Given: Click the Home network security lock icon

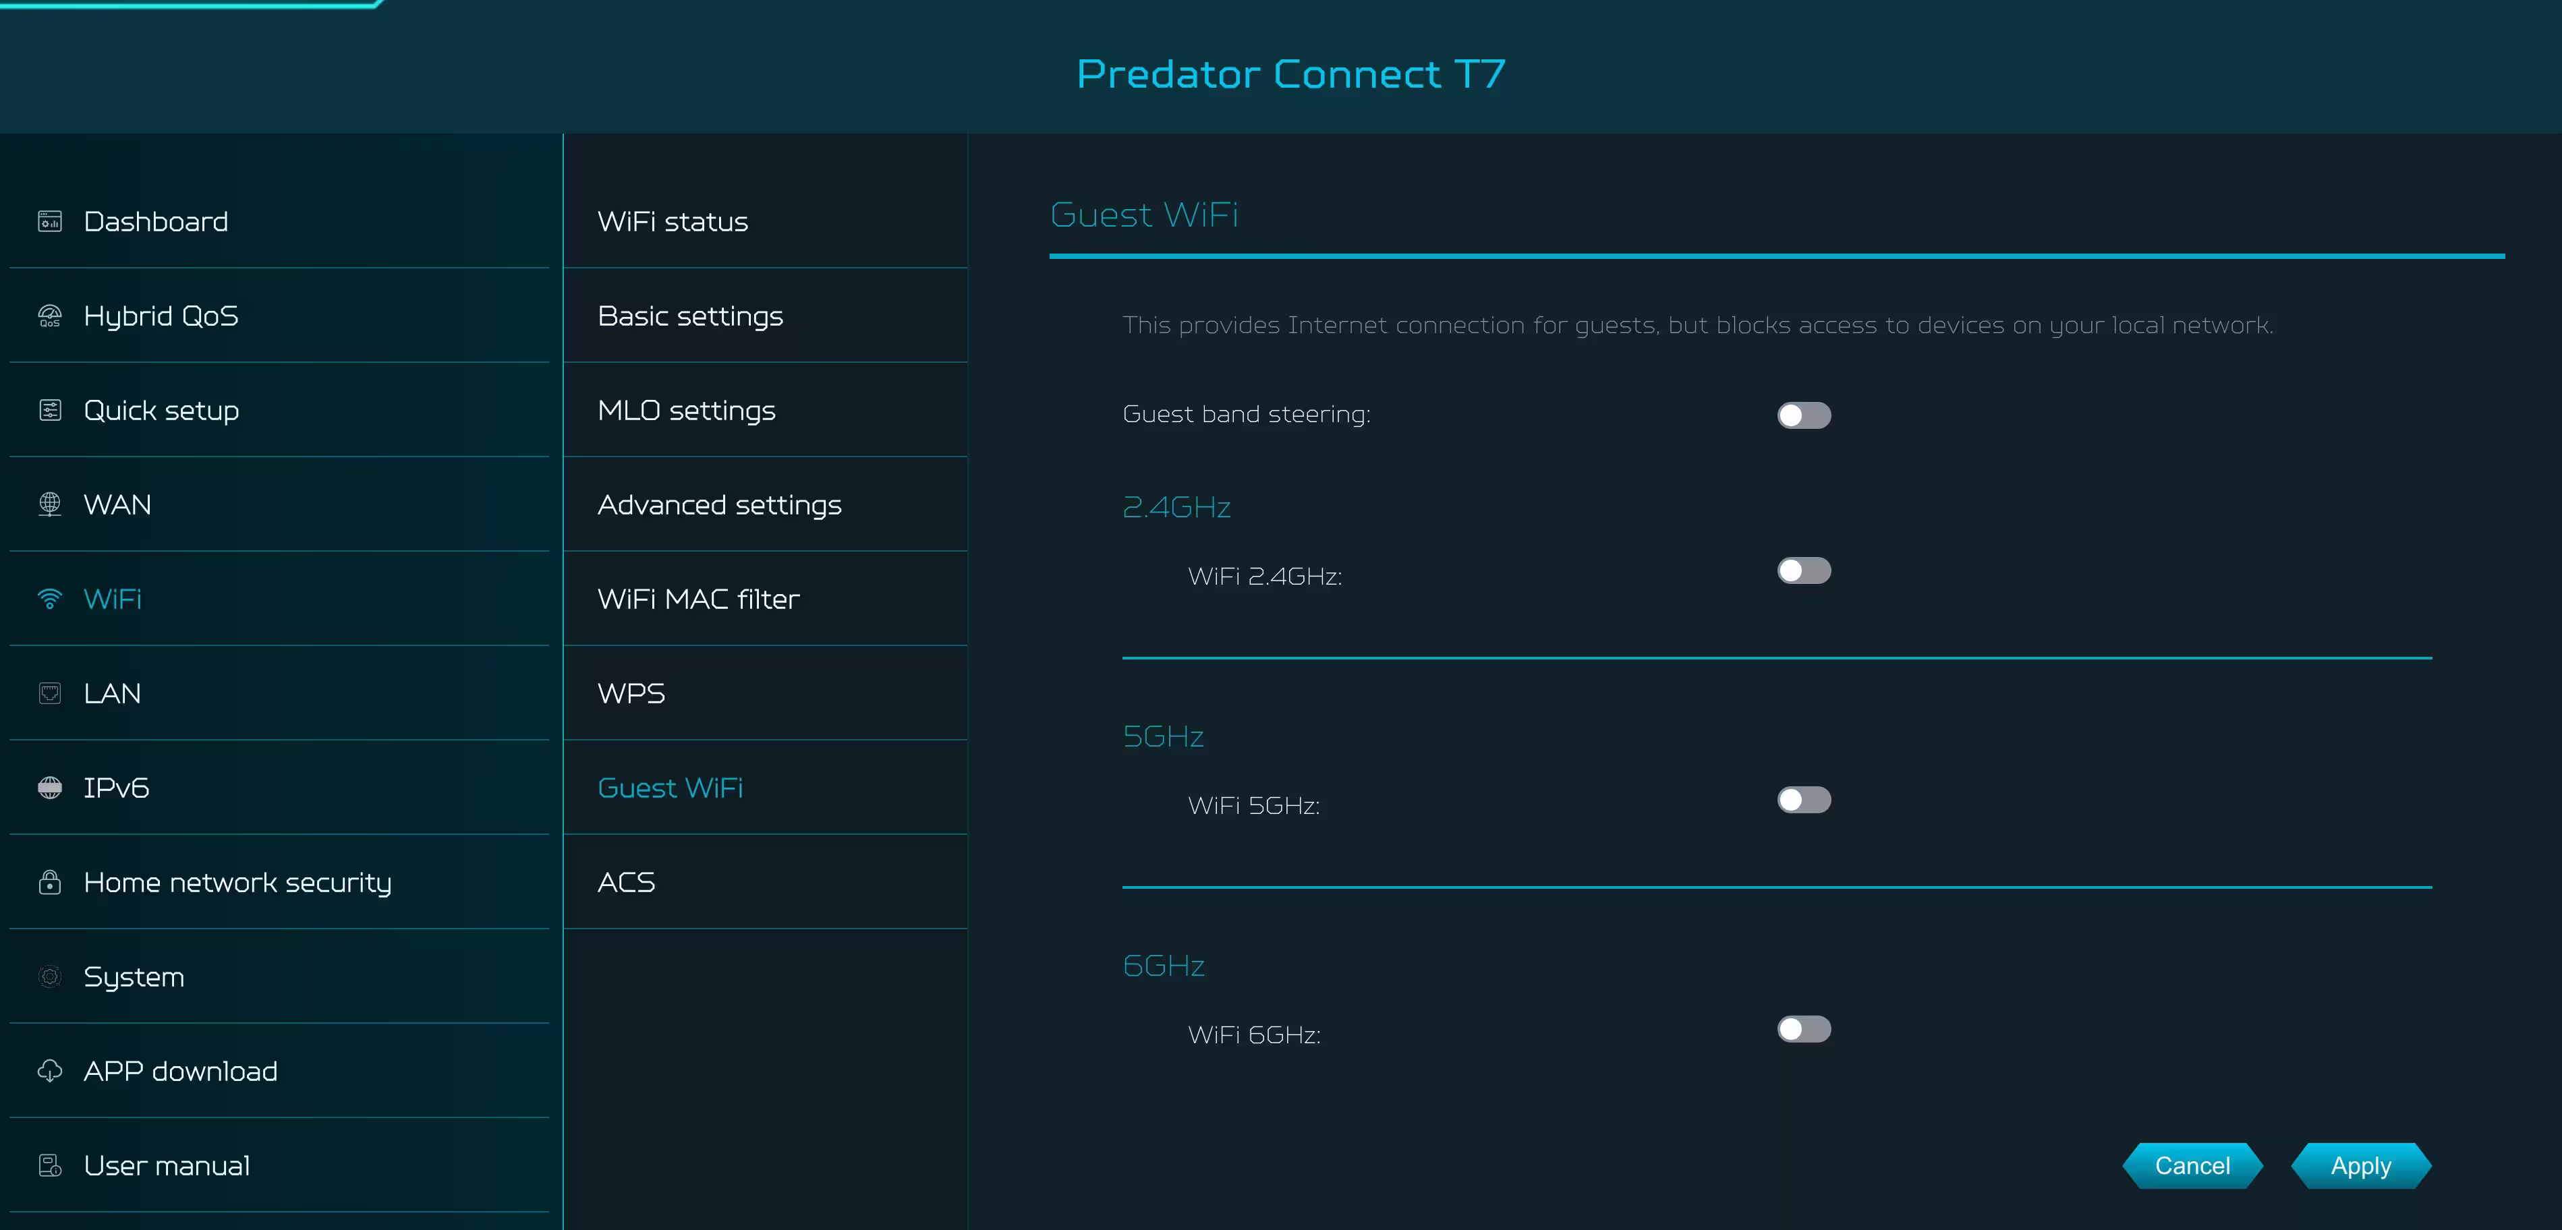Looking at the screenshot, I should (50, 882).
